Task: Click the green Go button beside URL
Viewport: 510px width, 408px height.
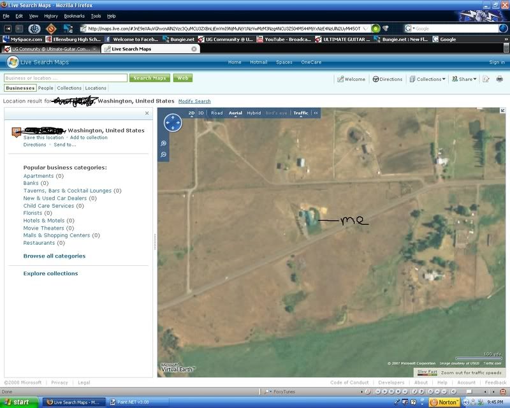Action: [x=375, y=29]
